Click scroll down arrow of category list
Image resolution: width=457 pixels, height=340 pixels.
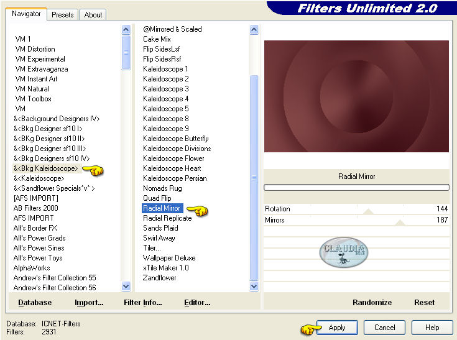pos(126,286)
